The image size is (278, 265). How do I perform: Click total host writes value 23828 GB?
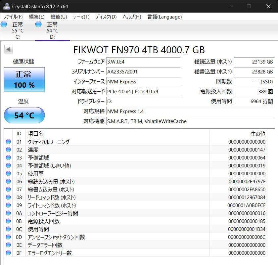(254, 72)
